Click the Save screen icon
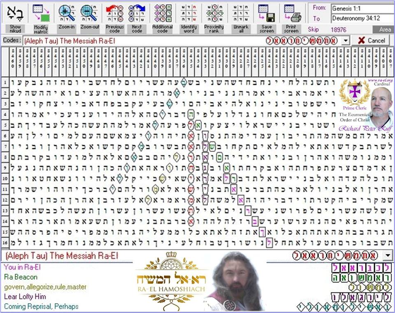Screen dimensions: 395x313 [267, 13]
